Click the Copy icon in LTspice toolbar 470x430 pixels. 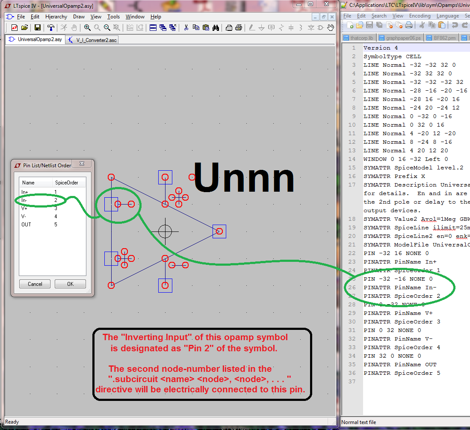tap(196, 27)
